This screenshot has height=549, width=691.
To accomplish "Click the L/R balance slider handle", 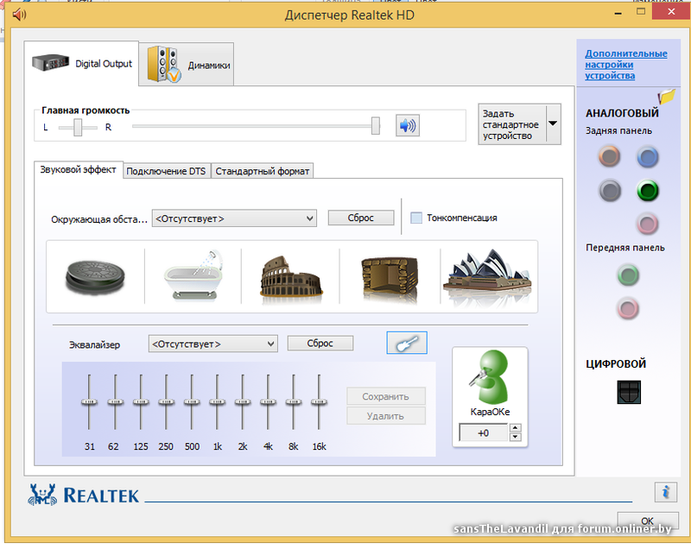I will click(x=78, y=127).
